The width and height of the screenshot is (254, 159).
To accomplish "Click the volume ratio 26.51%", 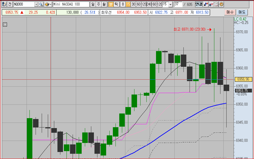I will [x=90, y=12].
